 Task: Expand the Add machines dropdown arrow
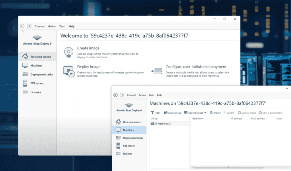pos(205,113)
